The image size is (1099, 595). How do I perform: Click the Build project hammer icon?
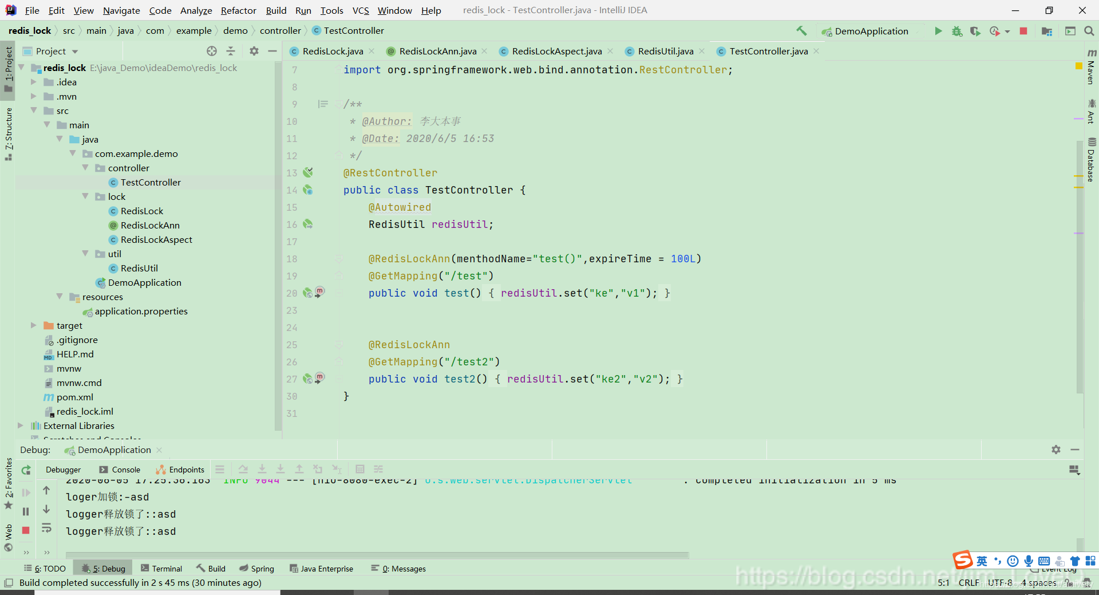(x=801, y=31)
